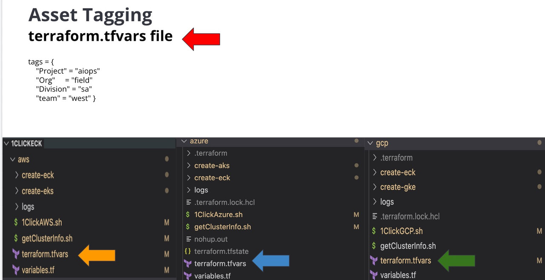The image size is (545, 280).
Task: Click the Terraform icon beside azure terraform.tfvars
Action: pyautogui.click(x=188, y=263)
